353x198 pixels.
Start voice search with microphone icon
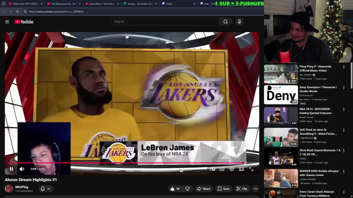[239, 22]
